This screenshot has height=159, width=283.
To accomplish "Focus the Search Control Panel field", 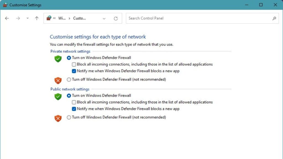I will 202,18.
